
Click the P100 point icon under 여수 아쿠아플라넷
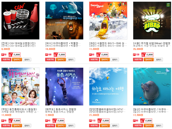click(48, 55)
